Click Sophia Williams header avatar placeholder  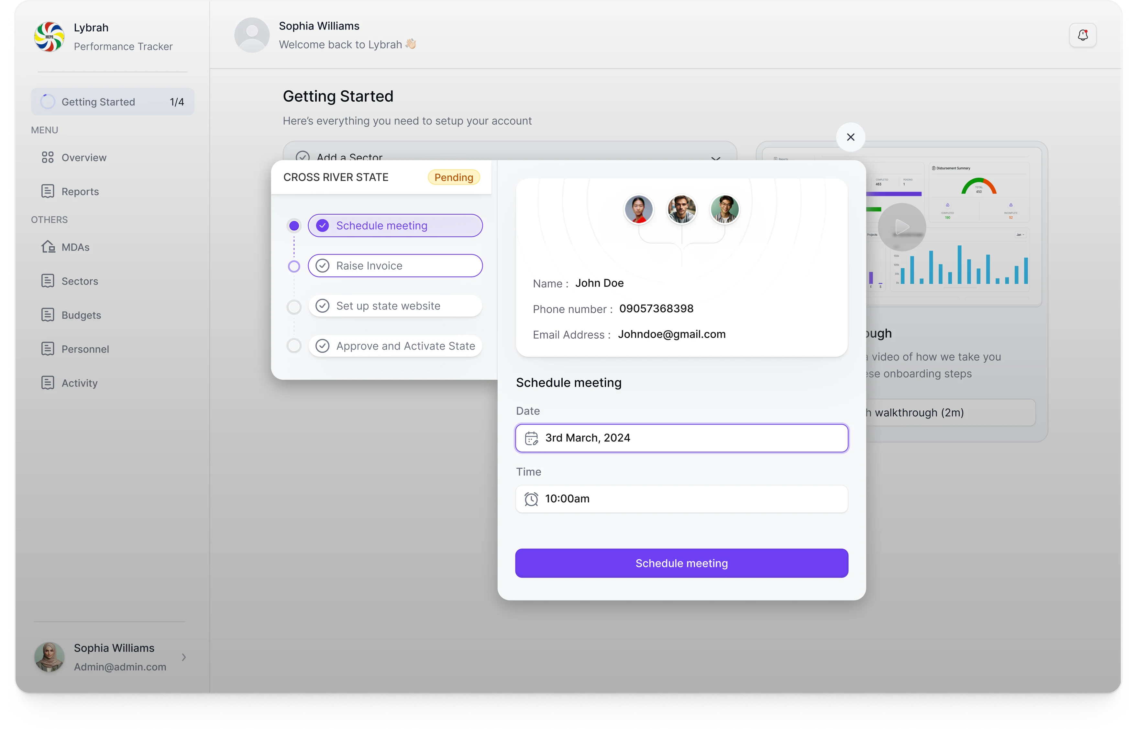pos(252,35)
